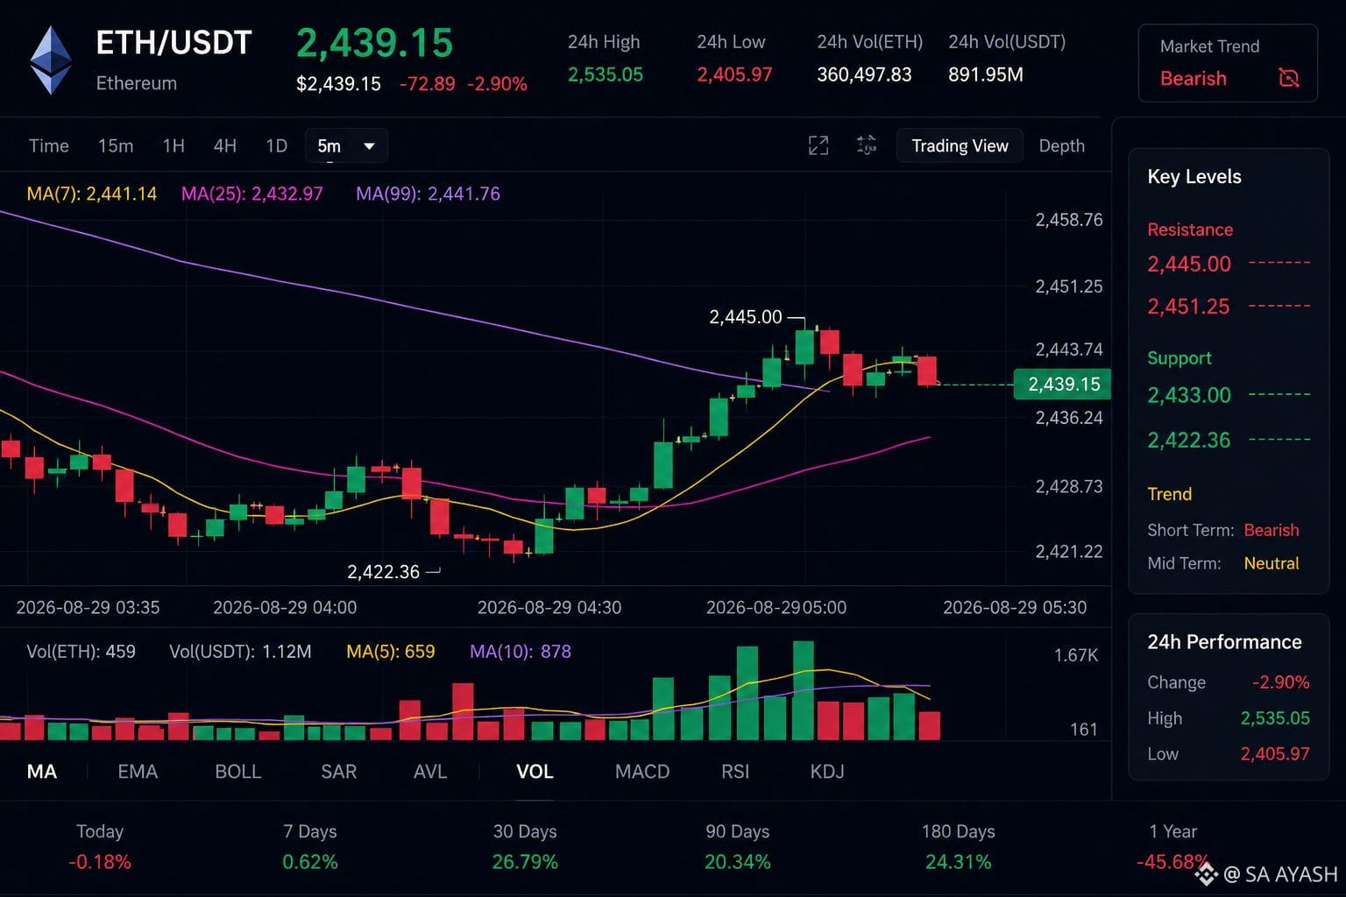This screenshot has height=897, width=1346.
Task: Click support level 2,422.36 in Key Levels
Action: pyautogui.click(x=1189, y=440)
